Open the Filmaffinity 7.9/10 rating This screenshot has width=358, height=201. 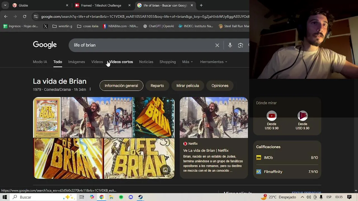287,172
